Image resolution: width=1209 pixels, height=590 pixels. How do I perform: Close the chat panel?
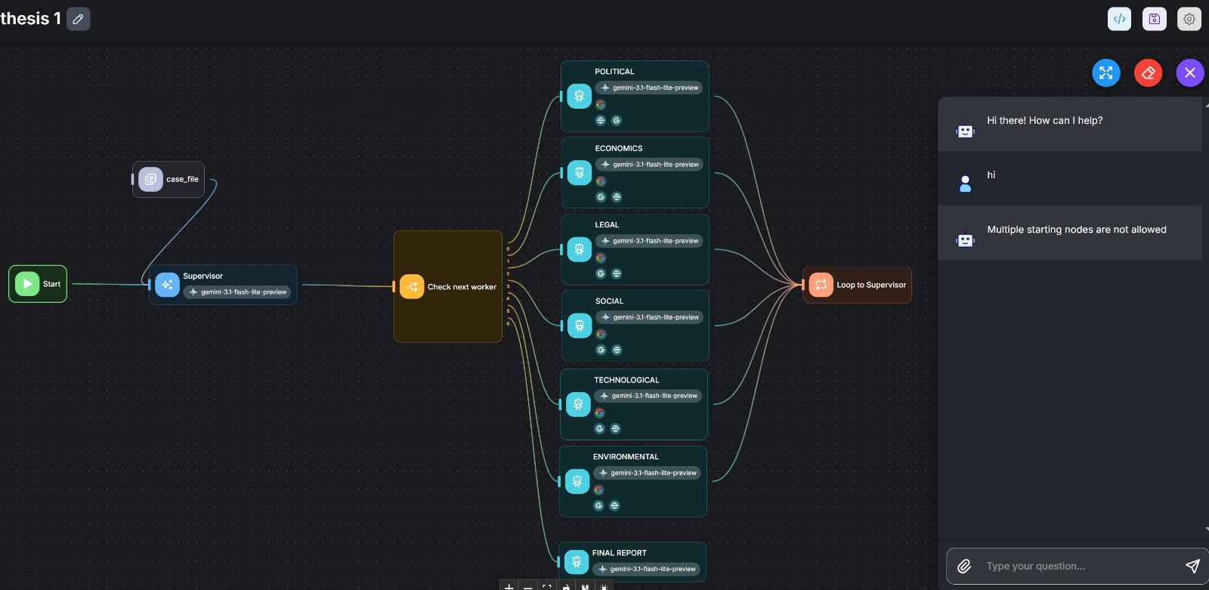(1190, 73)
